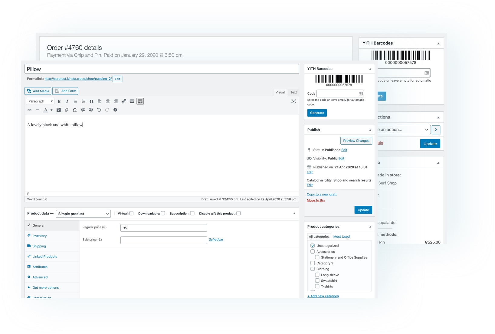Decrease the paragraph indent
The image size is (495, 334).
click(83, 110)
